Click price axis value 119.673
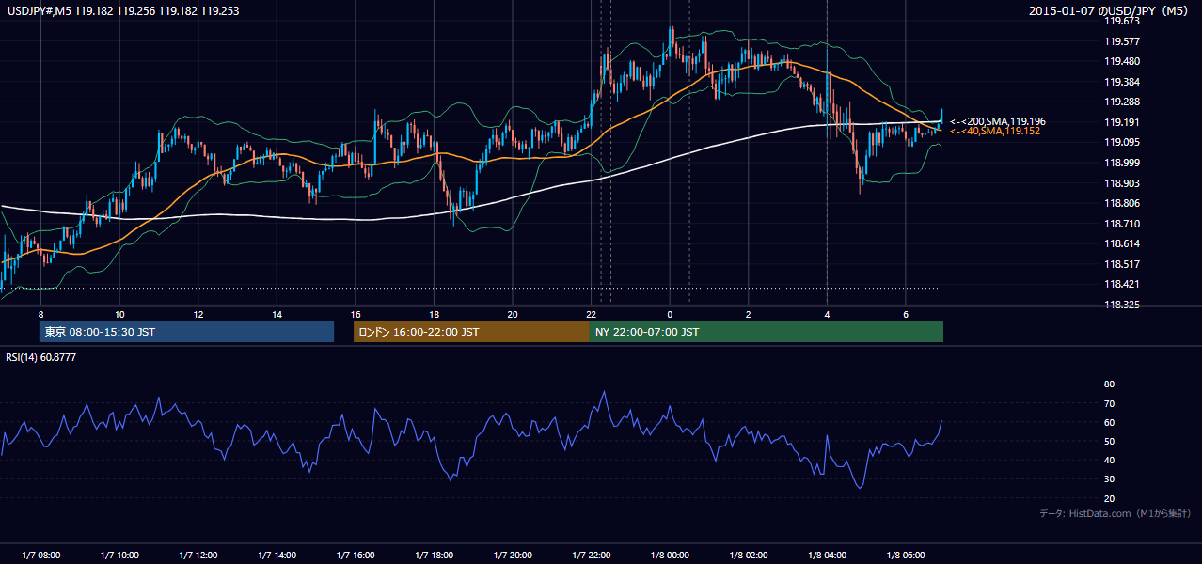The image size is (1202, 564). (x=1121, y=21)
